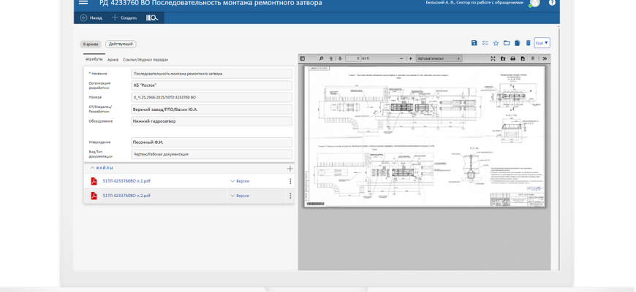Switch to the 'Архив' tab
Screen dimensions: 636x292
coord(113,59)
